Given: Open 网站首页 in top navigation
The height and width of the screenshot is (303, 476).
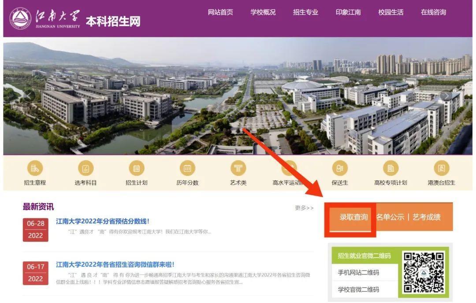Looking at the screenshot, I should [x=220, y=12].
